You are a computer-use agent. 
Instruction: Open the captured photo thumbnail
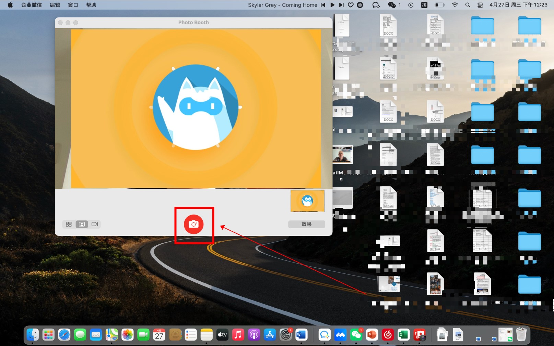pos(307,201)
